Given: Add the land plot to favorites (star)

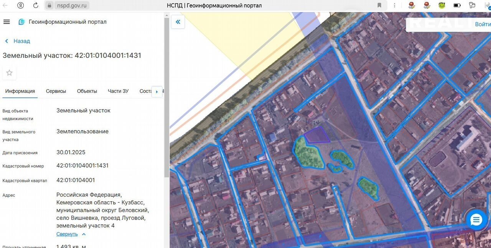Looking at the screenshot, I should pos(10,73).
